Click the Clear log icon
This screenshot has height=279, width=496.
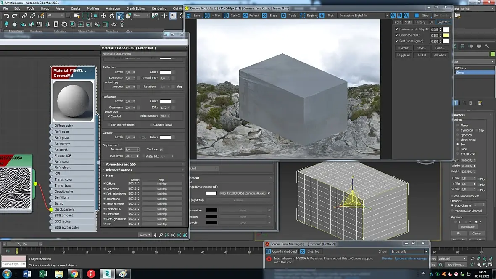click(303, 251)
